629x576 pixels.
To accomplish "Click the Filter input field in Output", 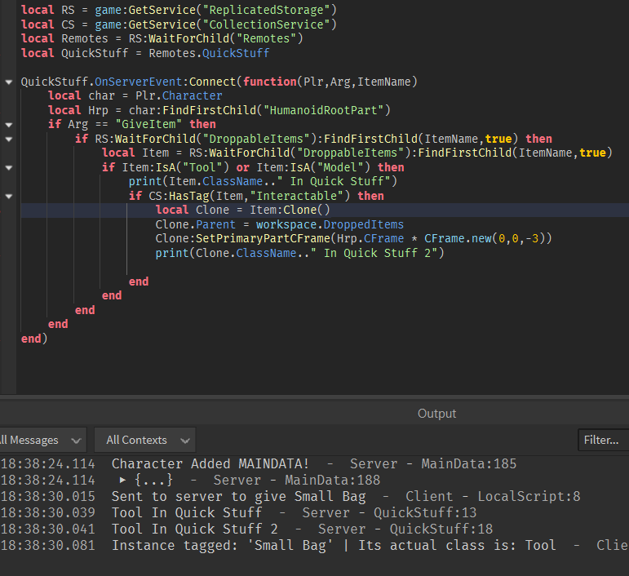I will tap(602, 440).
